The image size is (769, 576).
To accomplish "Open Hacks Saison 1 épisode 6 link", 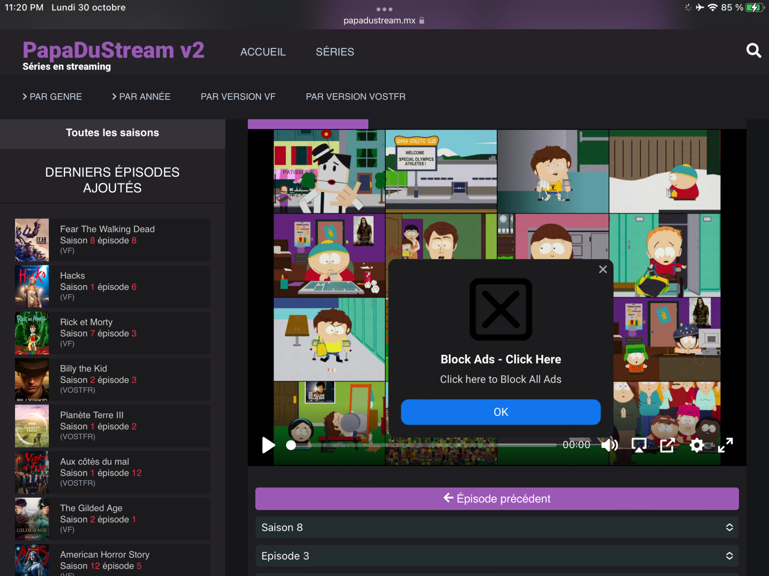I will pyautogui.click(x=98, y=286).
